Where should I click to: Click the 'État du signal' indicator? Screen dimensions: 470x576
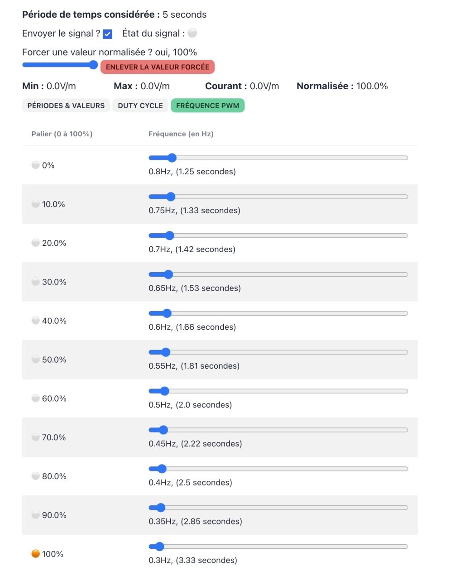pyautogui.click(x=192, y=33)
